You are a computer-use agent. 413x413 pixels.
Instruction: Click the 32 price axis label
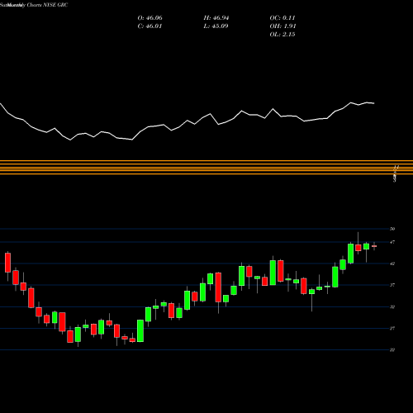coord(392,306)
